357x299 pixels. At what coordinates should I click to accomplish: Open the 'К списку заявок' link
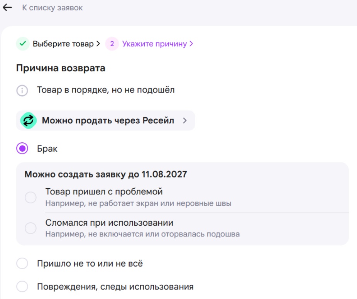52,8
